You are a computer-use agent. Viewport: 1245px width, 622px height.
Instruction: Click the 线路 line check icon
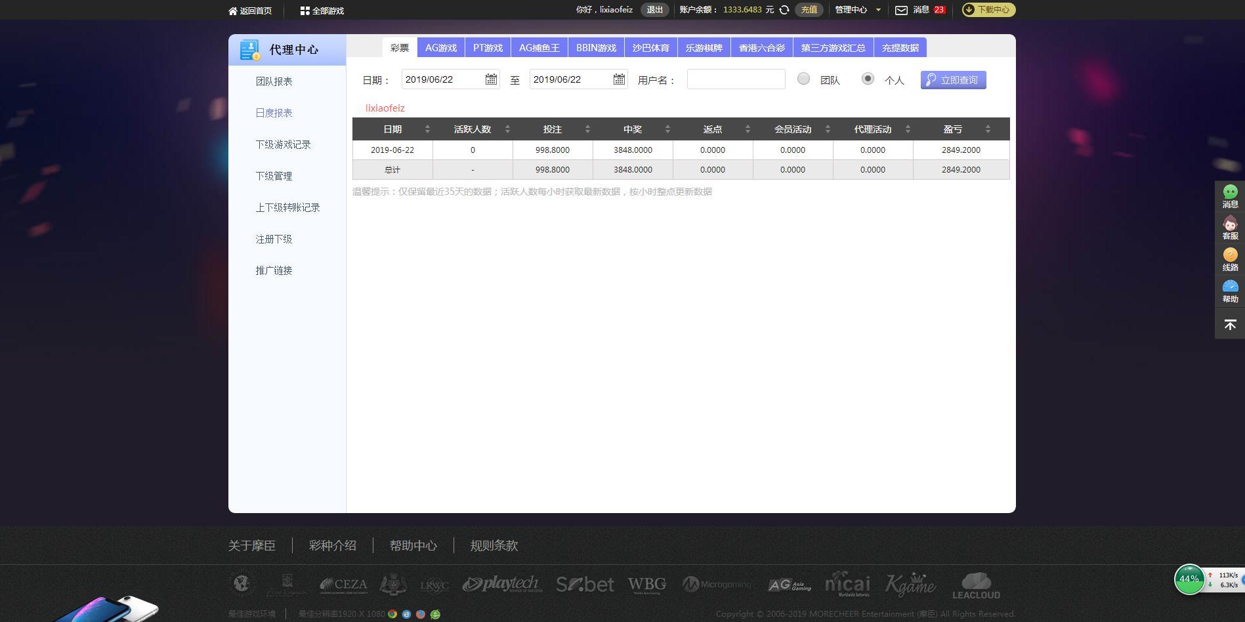coord(1229,257)
